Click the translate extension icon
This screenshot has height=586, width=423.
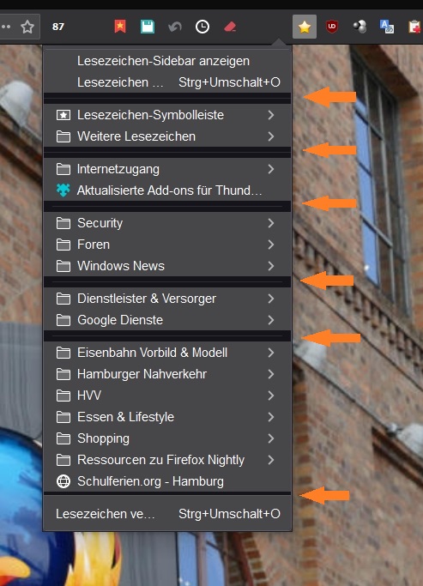(x=387, y=27)
